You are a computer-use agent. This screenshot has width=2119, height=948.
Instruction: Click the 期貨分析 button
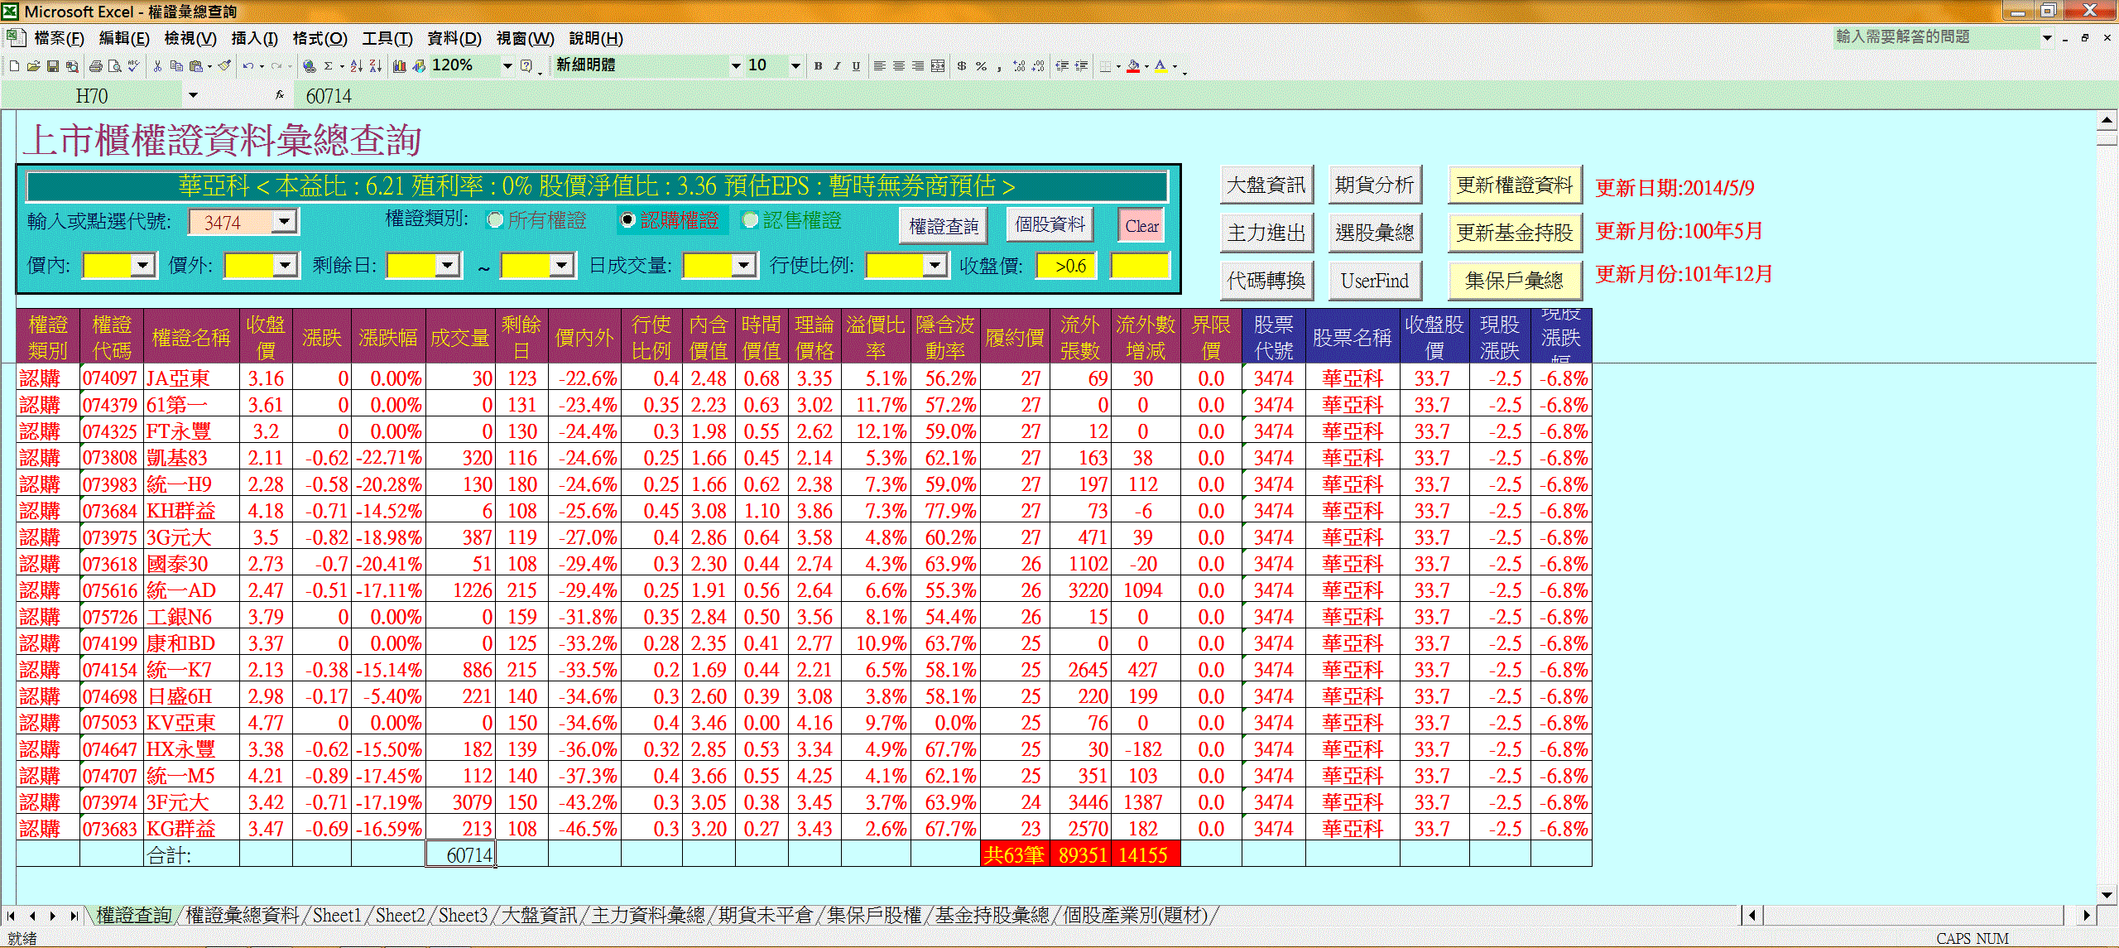[1374, 185]
